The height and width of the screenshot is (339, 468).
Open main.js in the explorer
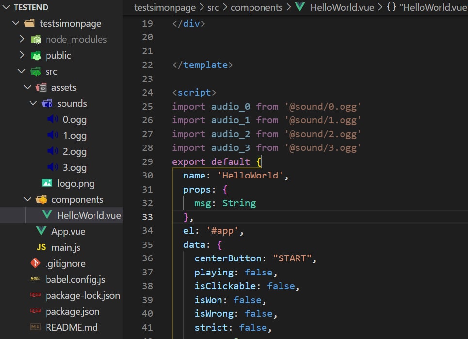(x=66, y=248)
